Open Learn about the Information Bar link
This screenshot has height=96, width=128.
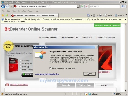click(x=47, y=74)
